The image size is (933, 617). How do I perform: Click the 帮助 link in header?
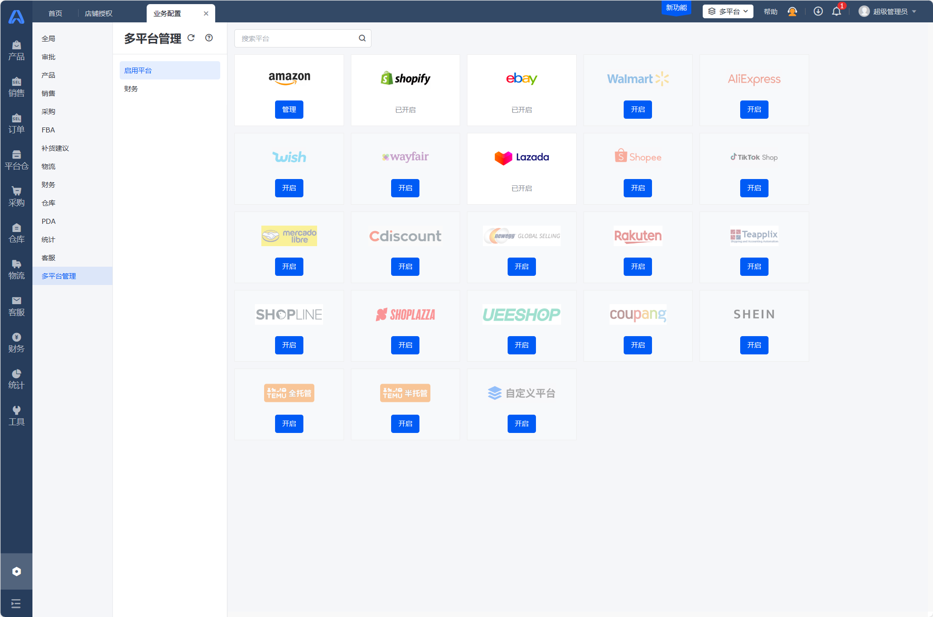(x=770, y=11)
